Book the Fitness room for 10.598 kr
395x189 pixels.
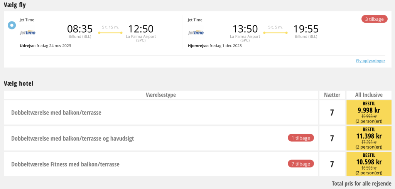pos(369,164)
